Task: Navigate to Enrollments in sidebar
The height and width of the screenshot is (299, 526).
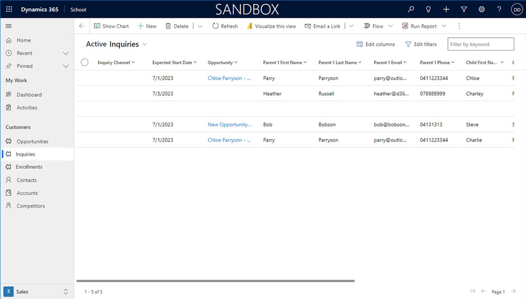Action: 29,167
